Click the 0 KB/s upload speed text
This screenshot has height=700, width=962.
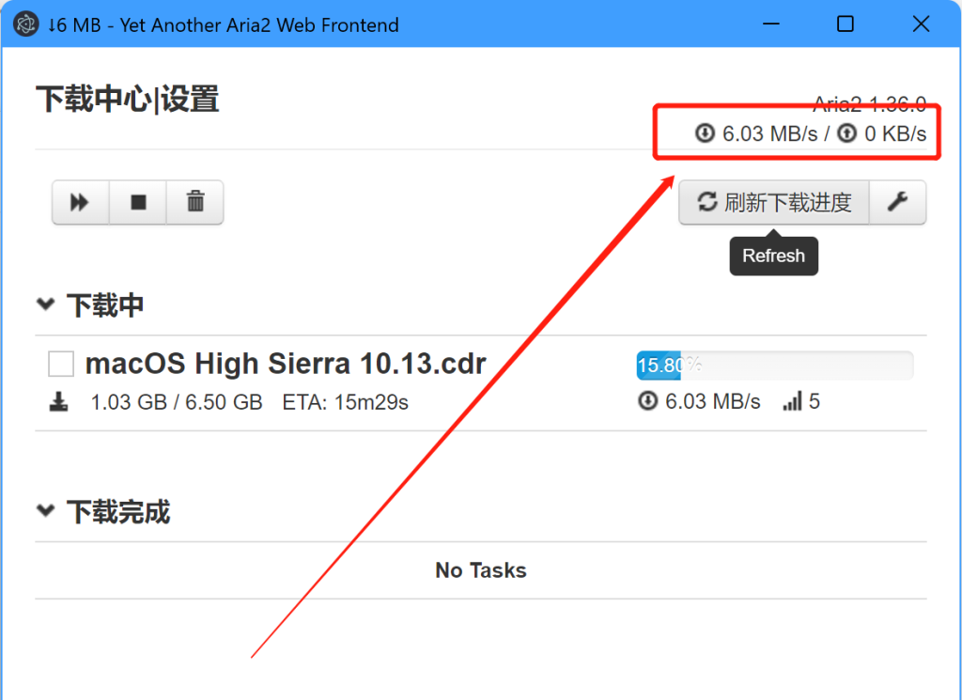click(x=895, y=133)
